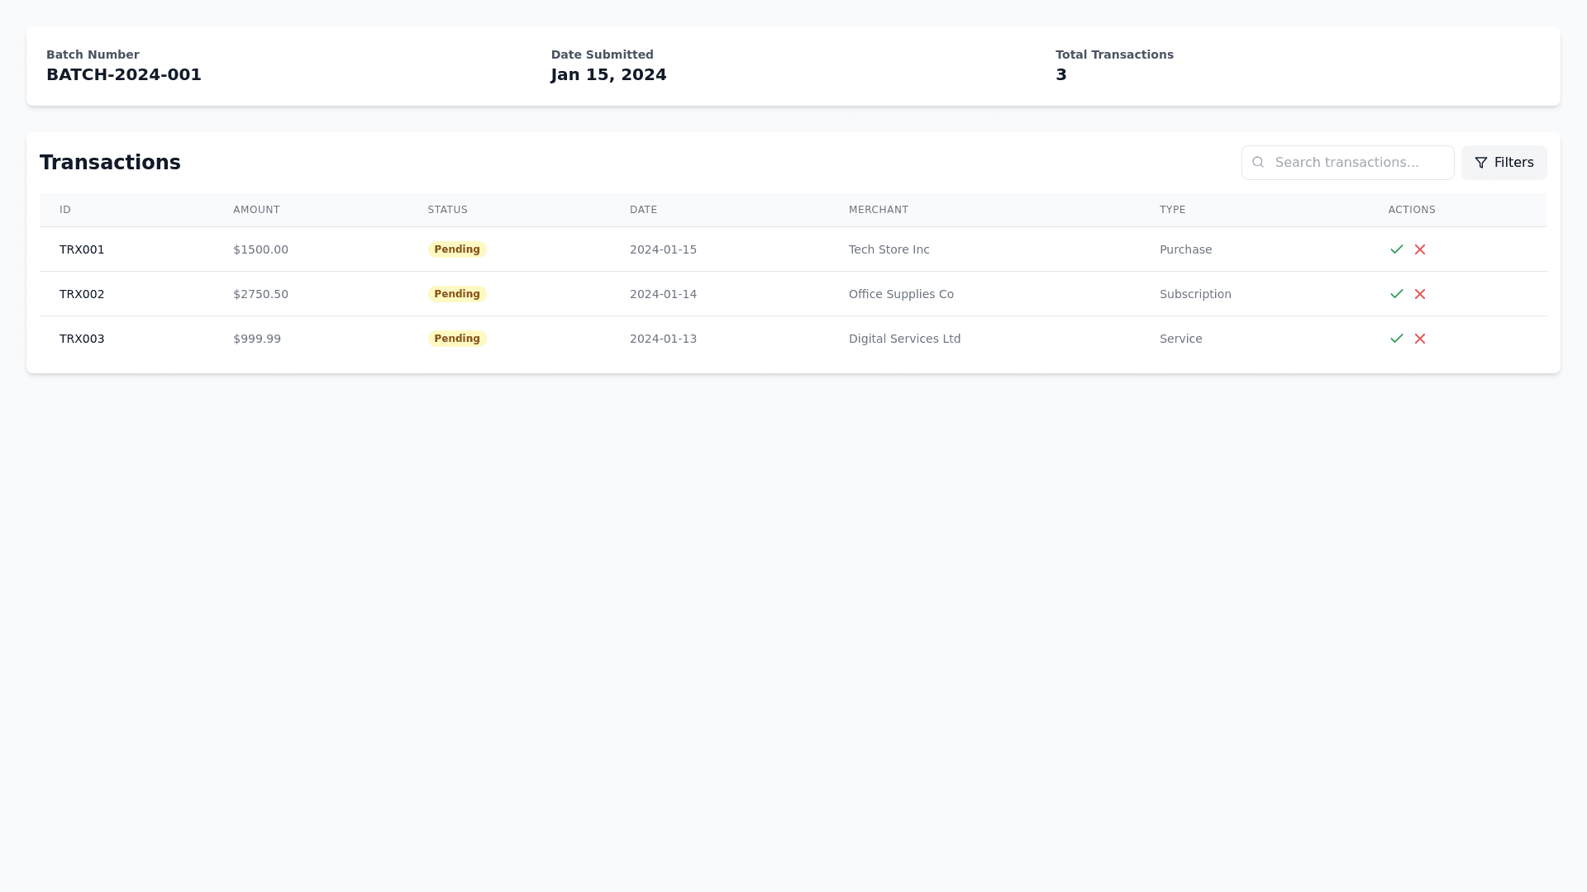Click the AMOUNT column header
The width and height of the screenshot is (1587, 892).
tap(256, 210)
